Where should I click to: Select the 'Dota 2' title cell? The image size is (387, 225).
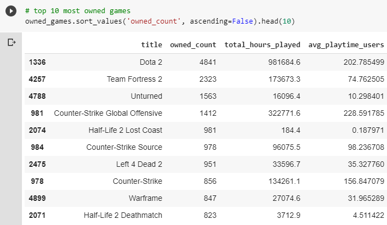[151, 62]
